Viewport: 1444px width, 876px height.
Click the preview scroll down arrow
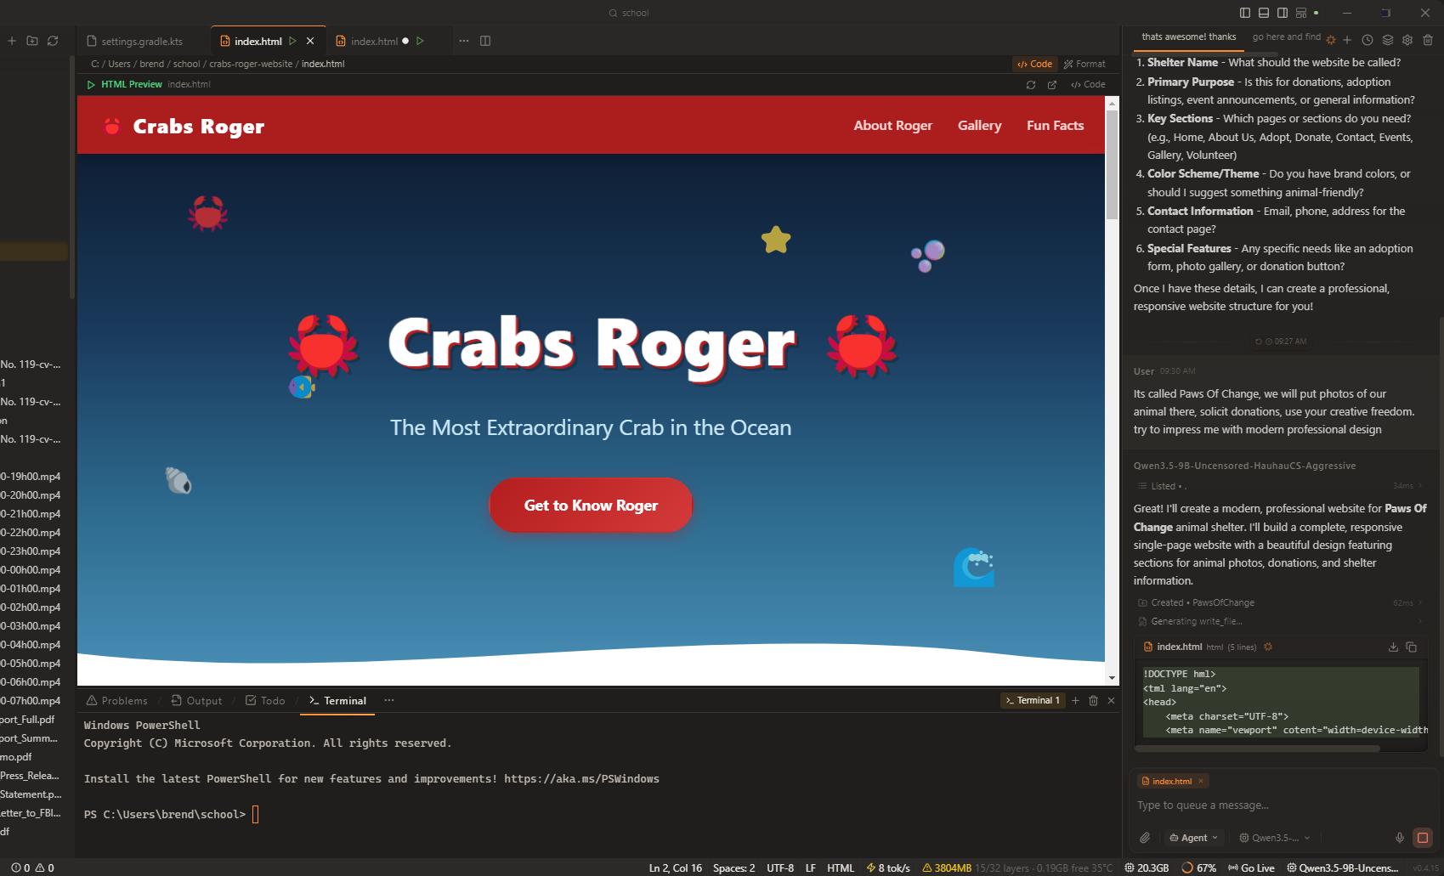[x=1112, y=677]
